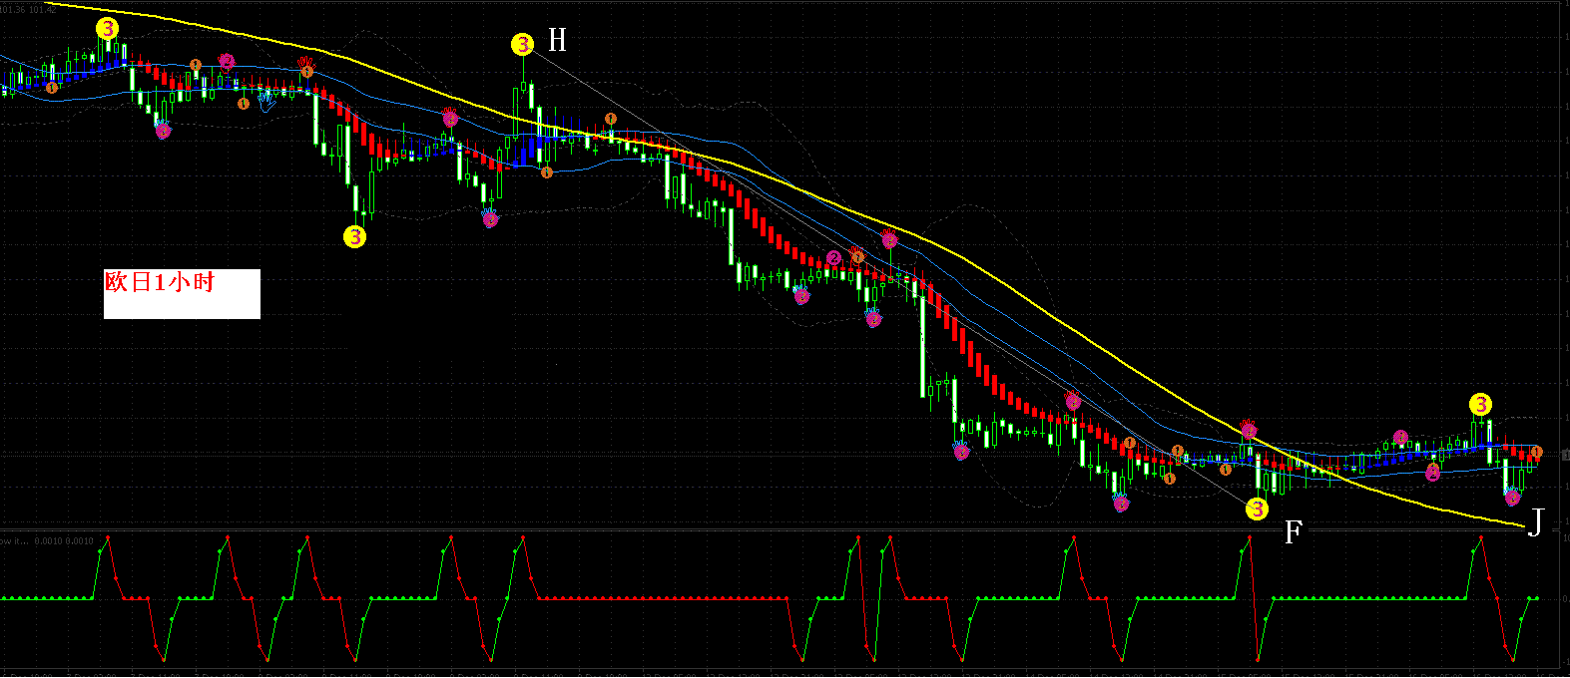Select the red 欧日1小时 text label
Screen dimensions: 1570x678
pos(160,282)
